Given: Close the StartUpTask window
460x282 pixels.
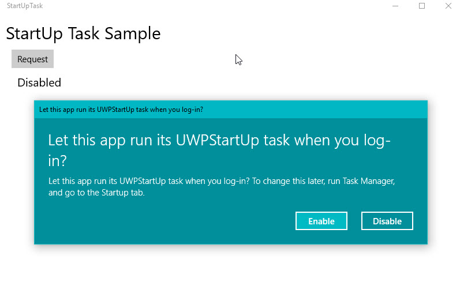Looking at the screenshot, I should click(448, 6).
